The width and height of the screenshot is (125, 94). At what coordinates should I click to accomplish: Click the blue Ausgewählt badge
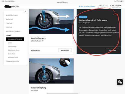pos(83,17)
